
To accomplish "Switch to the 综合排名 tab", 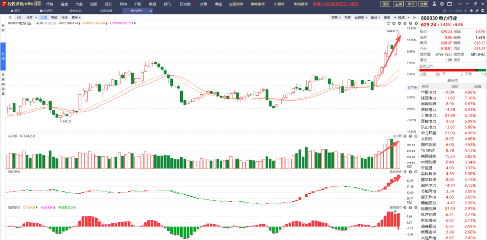I will [75, 11].
